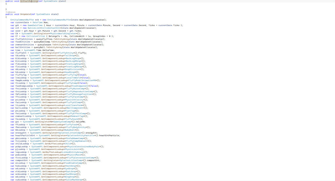335x181 pixels.
Task: Click 'PhysicsConstrainedBodyPair' in the pcbpLookUp line
Action: coord(83,147)
